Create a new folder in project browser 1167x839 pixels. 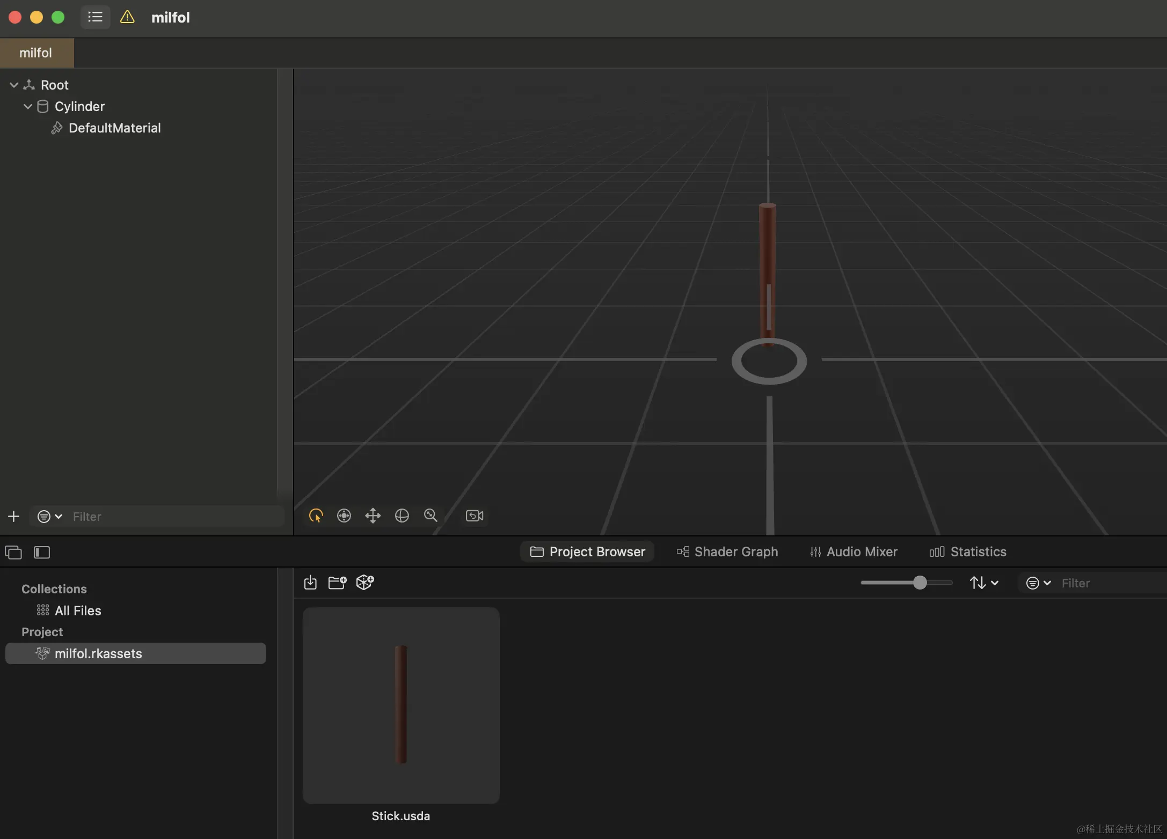pos(337,583)
